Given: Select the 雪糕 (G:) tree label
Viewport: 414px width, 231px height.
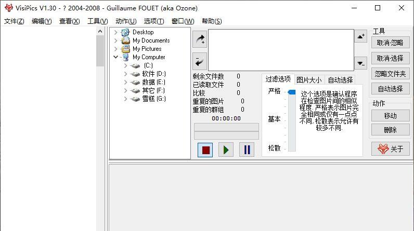Looking at the screenshot, I should 154,99.
